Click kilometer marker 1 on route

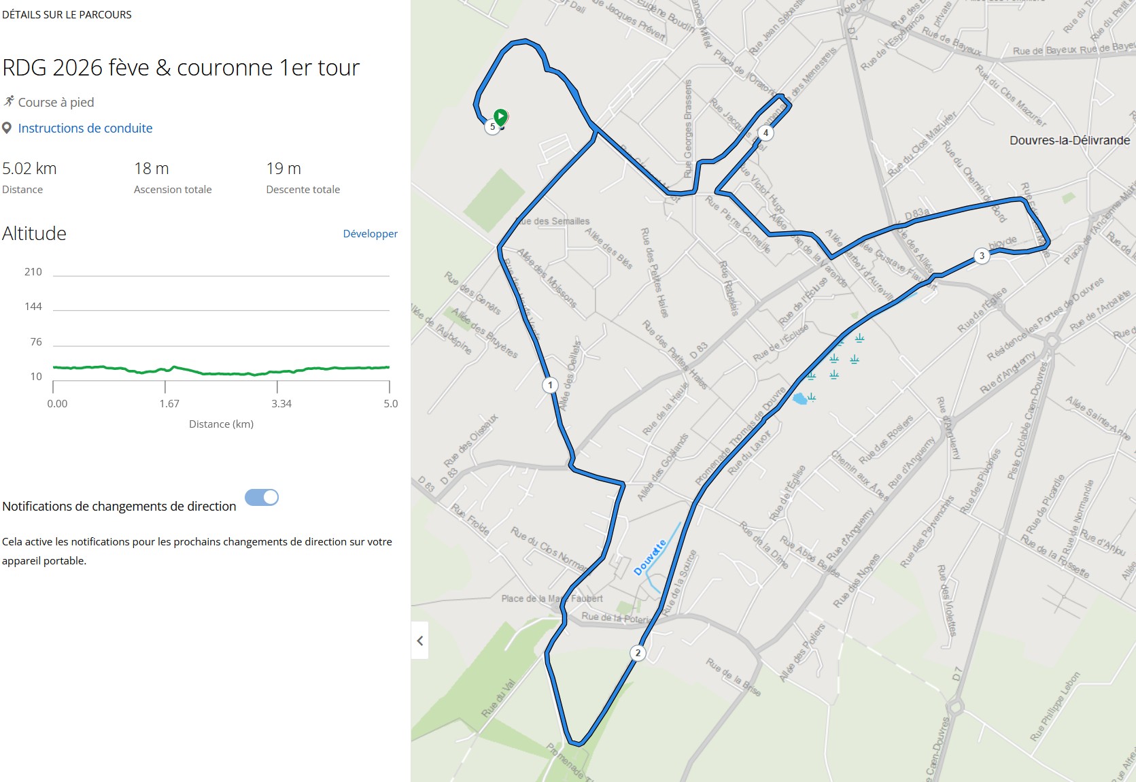pos(551,385)
